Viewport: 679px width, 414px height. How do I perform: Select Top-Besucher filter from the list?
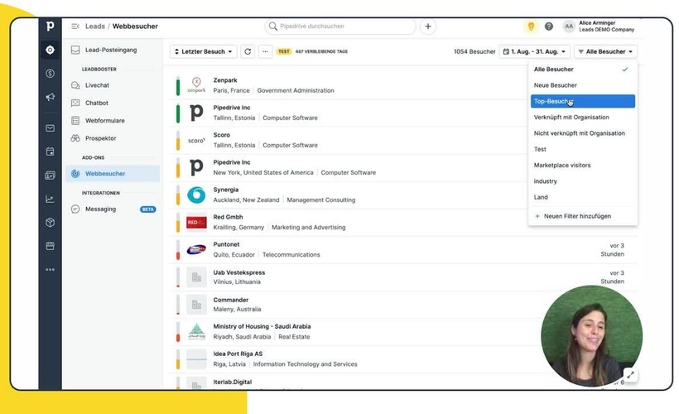click(582, 101)
